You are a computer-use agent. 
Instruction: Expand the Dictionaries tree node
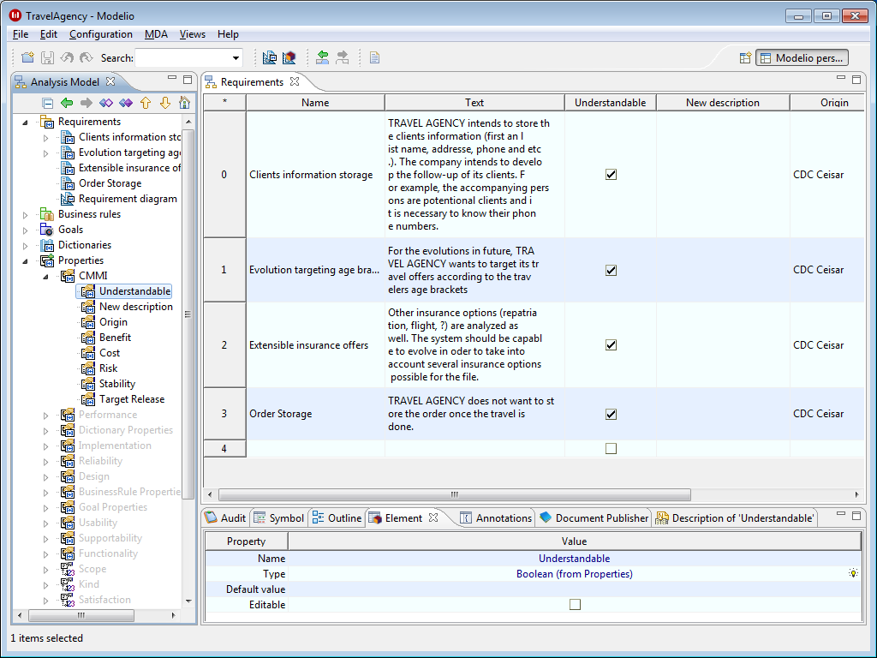click(25, 246)
